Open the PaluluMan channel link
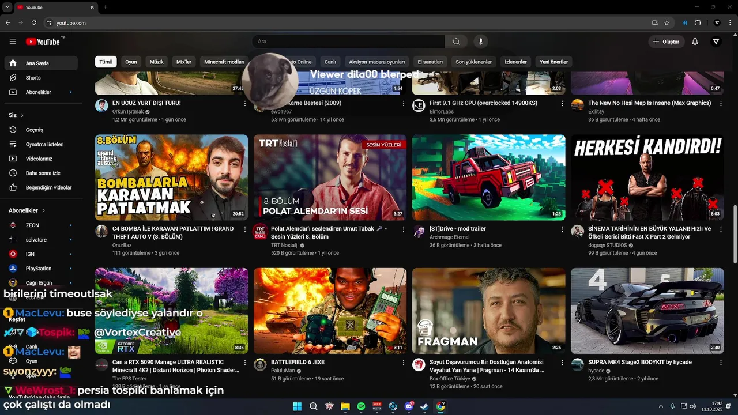Viewport: 738px width, 415px height. pos(283,371)
